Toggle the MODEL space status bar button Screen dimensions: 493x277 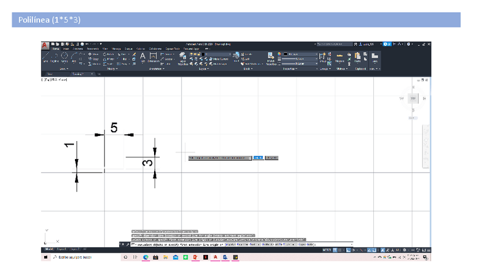328,250
